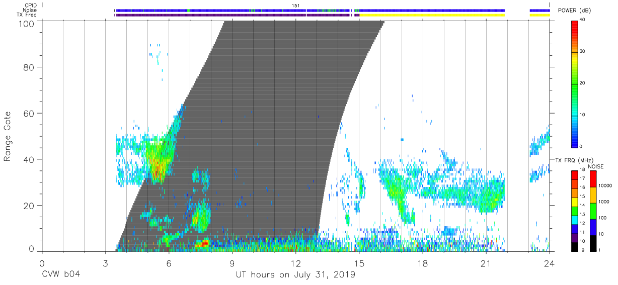This screenshot has width=618, height=285.
Task: Click power colorbar label '30'
Action: tap(582, 52)
